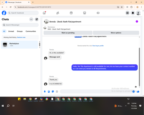Open the Reels video icon
The width and height of the screenshot is (144, 115).
(x=71, y=13)
